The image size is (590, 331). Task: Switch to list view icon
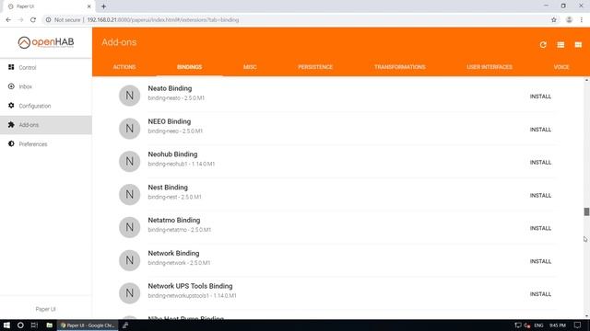coord(560,45)
